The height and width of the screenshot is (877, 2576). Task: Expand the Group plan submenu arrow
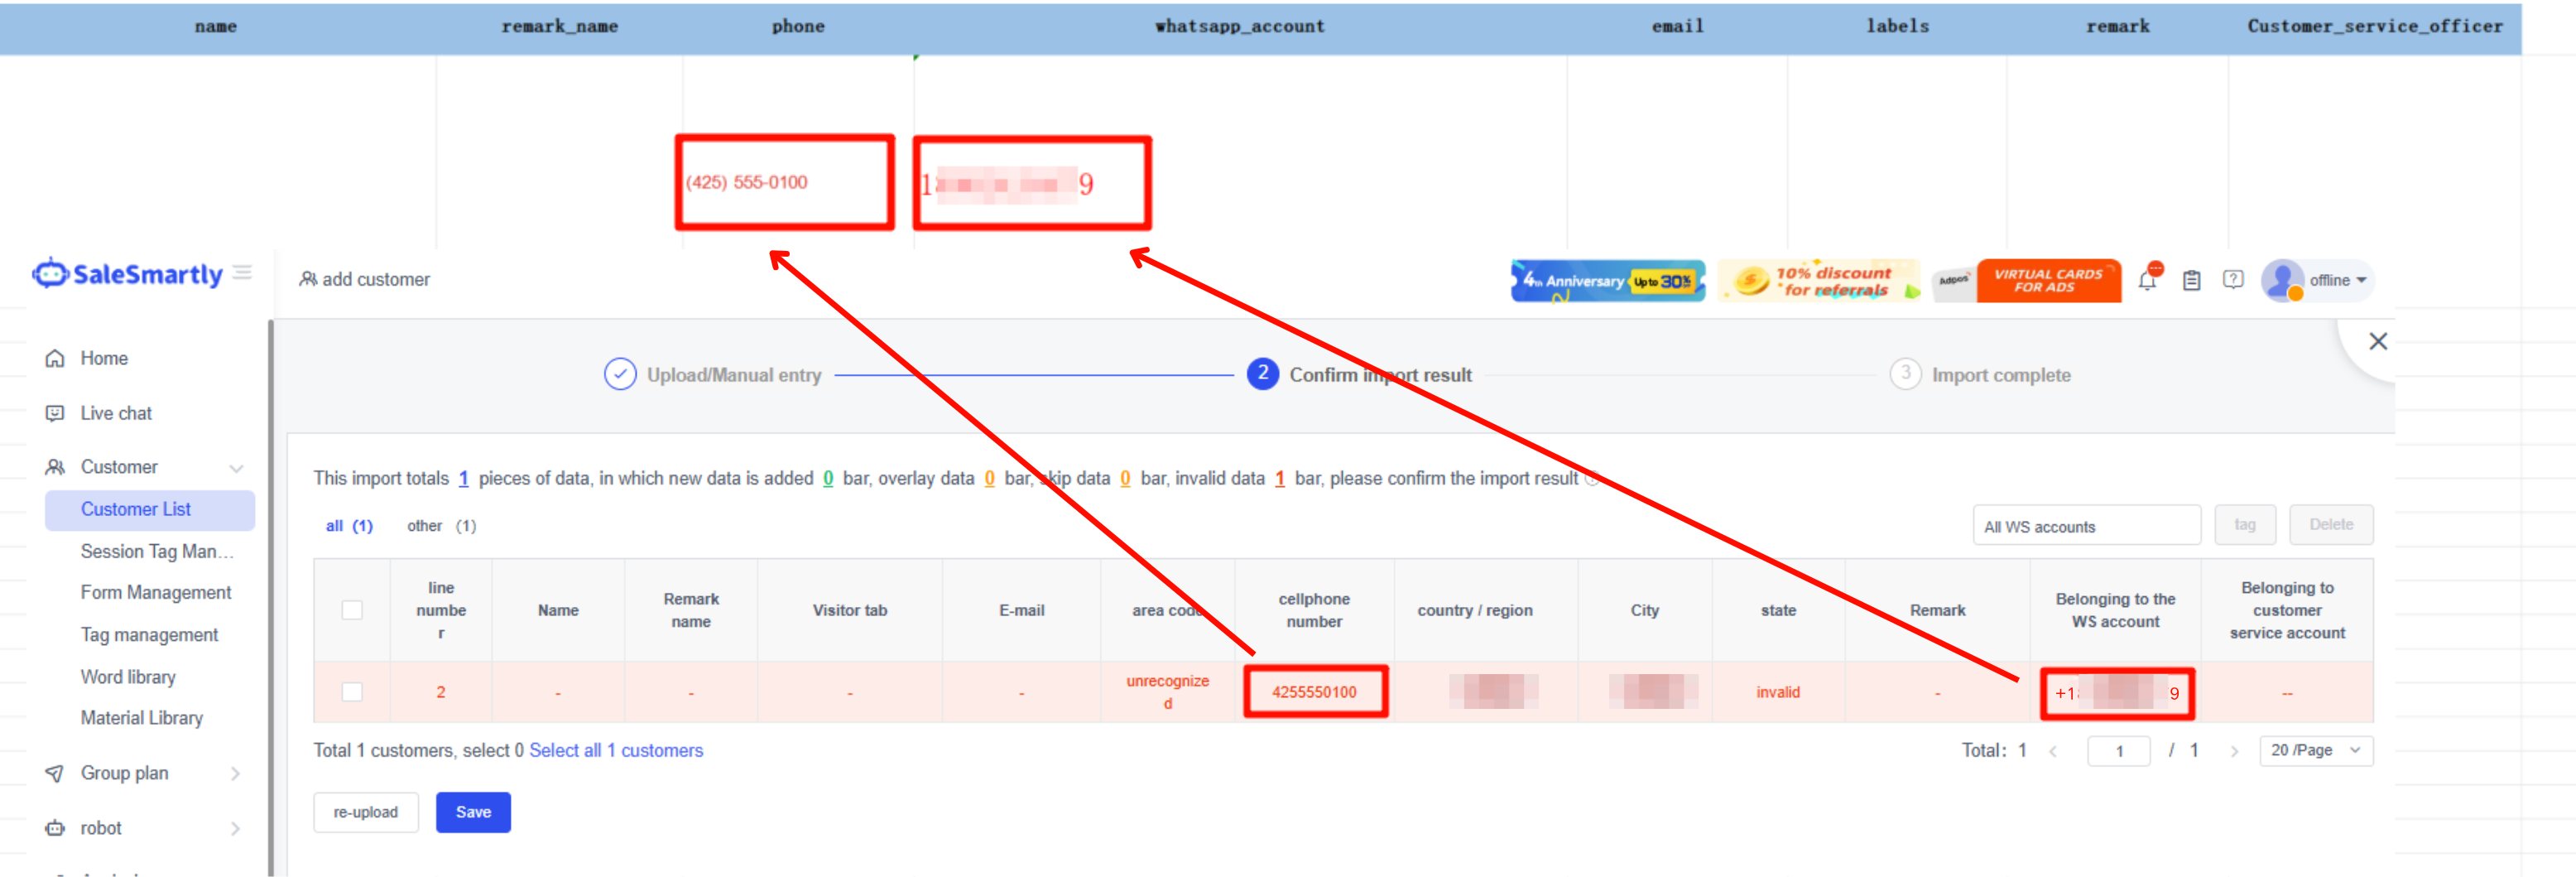click(236, 773)
